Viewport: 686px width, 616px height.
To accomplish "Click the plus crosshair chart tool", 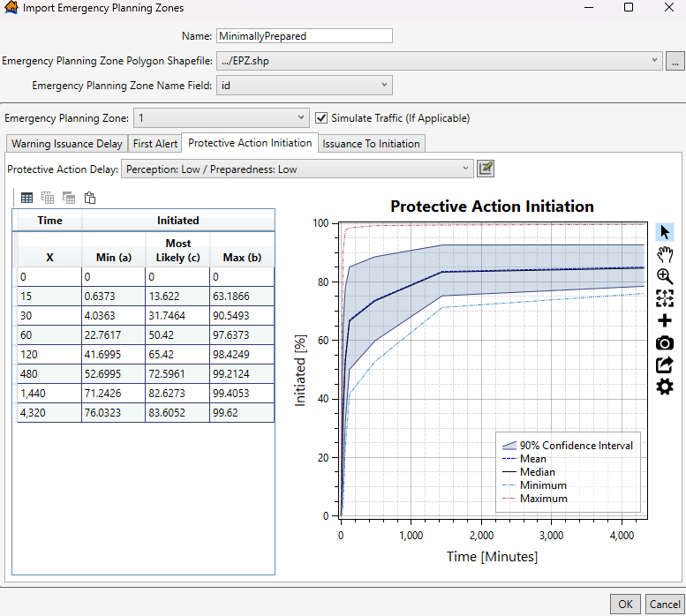I will [665, 320].
